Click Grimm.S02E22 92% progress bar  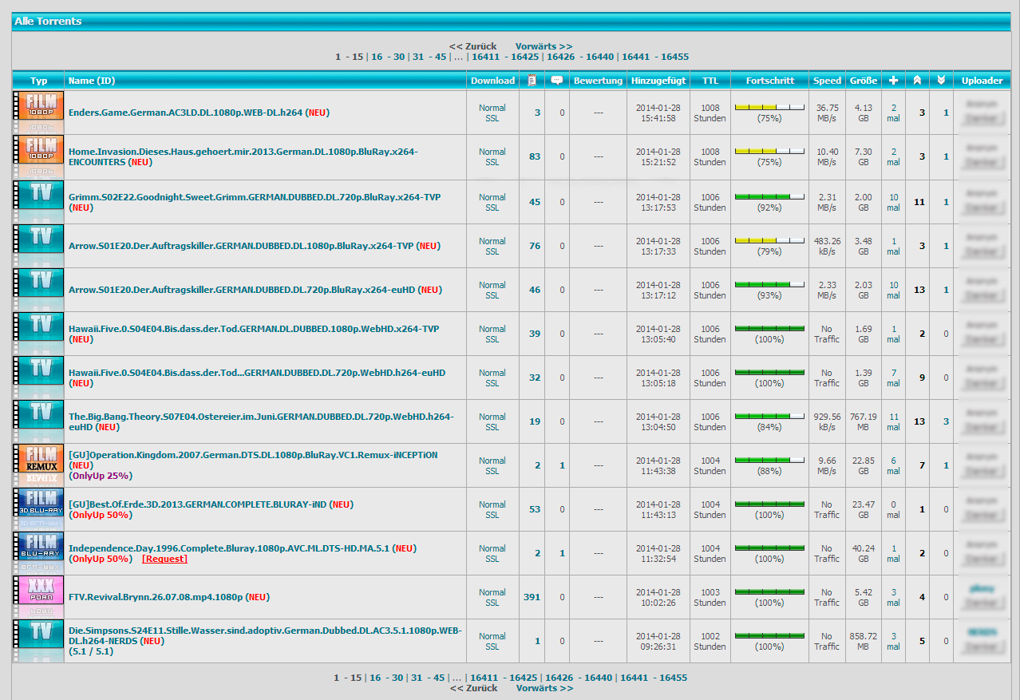tap(769, 196)
